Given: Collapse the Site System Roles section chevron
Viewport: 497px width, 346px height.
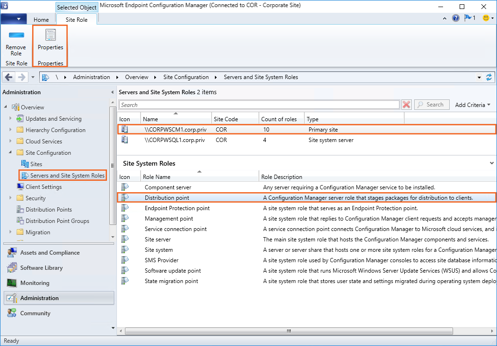Looking at the screenshot, I should click(x=492, y=163).
